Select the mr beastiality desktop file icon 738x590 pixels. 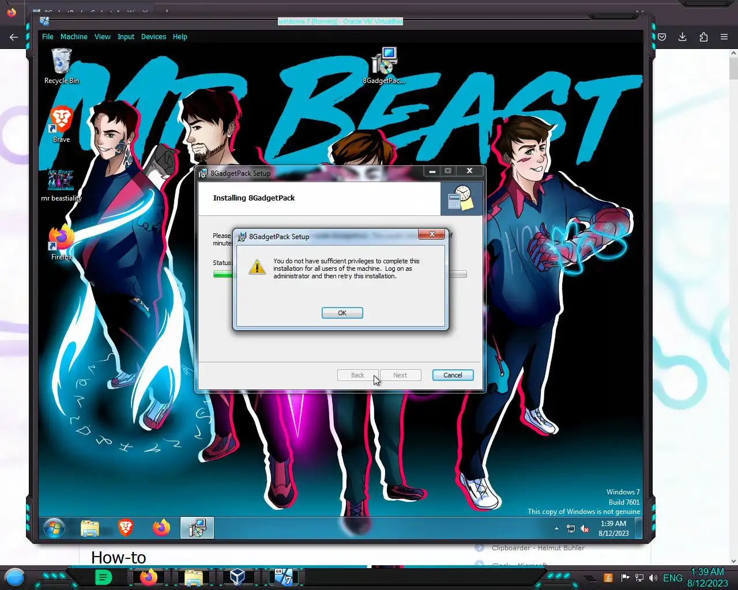[61, 186]
